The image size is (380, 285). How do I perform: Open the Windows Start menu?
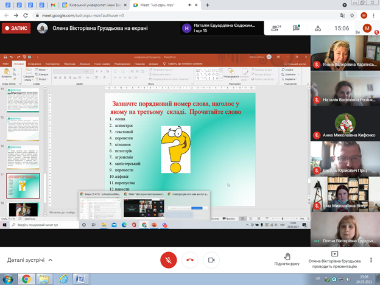[x=5, y=279]
